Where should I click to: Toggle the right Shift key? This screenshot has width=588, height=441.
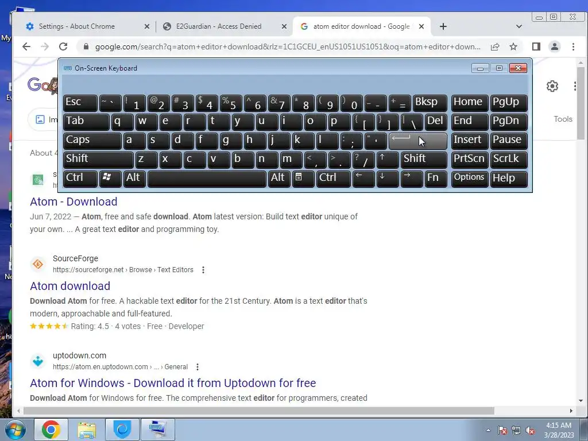(x=424, y=160)
